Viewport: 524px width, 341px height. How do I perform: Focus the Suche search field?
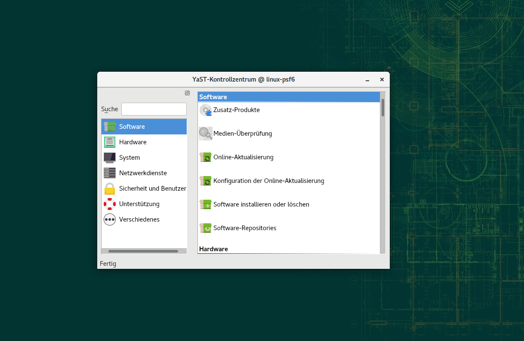(154, 109)
